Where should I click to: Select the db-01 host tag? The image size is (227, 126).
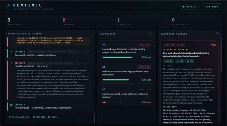(190, 61)
